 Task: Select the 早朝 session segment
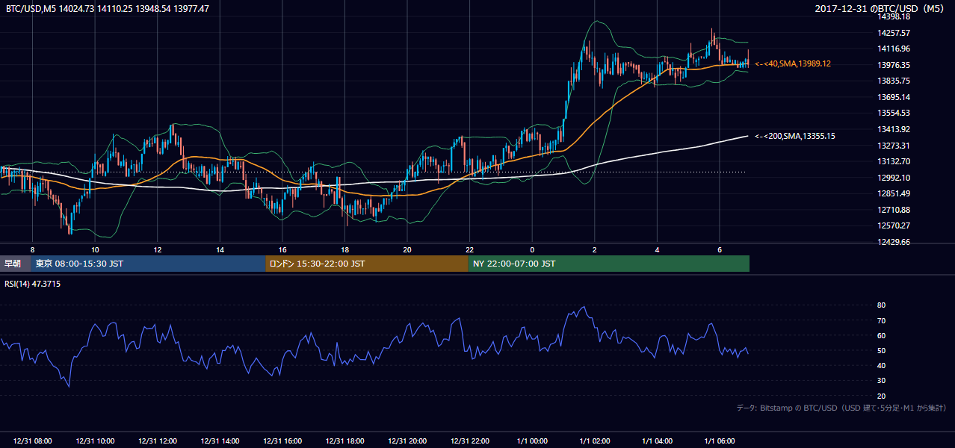[15, 264]
